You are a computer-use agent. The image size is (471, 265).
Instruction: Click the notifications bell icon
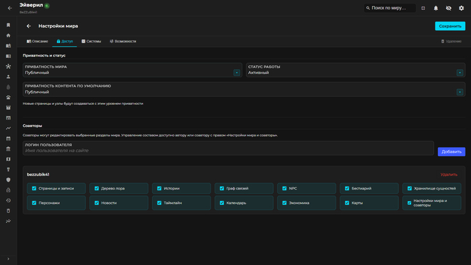click(x=436, y=8)
